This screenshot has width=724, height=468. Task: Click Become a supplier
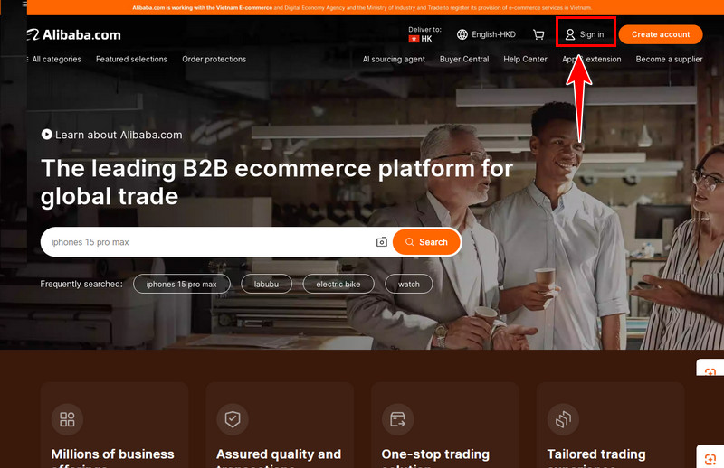pos(669,59)
